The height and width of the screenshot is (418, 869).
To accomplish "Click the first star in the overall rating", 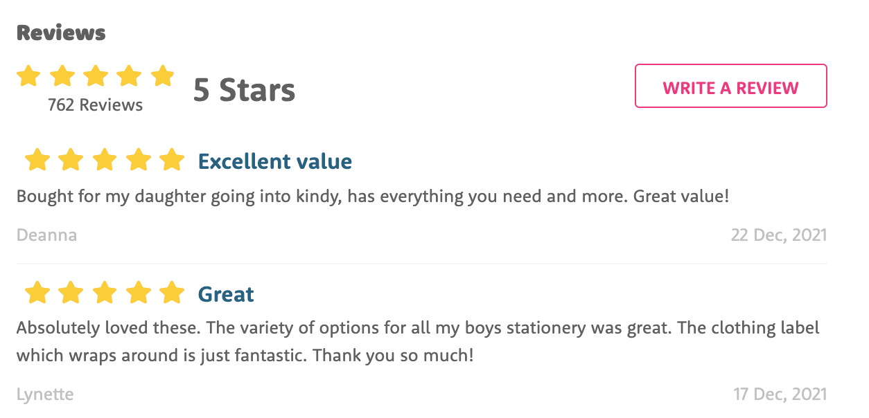I will tap(28, 76).
